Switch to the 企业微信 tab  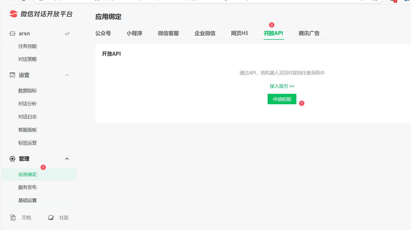point(205,33)
